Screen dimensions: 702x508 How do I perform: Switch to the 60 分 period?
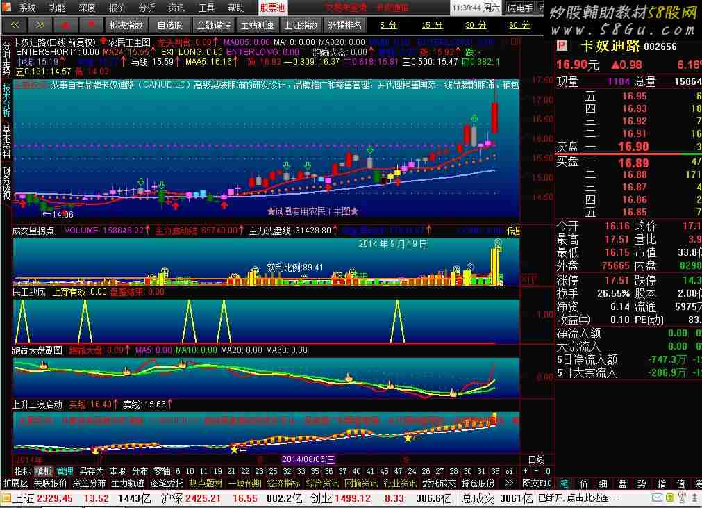520,25
